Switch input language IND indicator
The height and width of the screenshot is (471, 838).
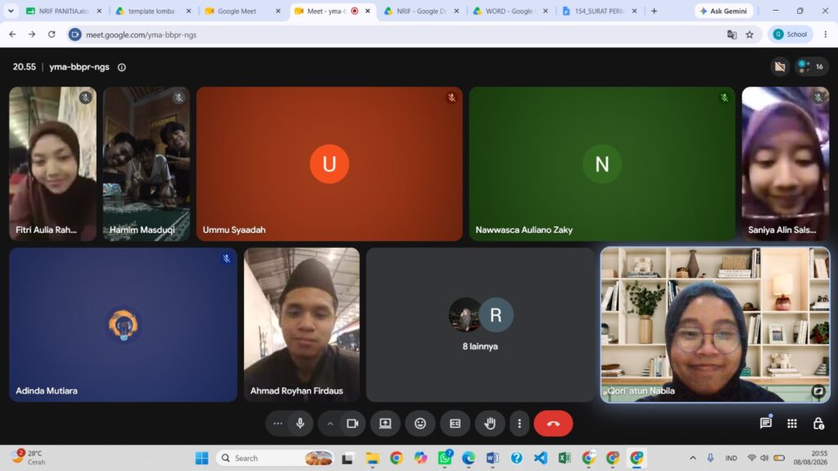tap(731, 458)
